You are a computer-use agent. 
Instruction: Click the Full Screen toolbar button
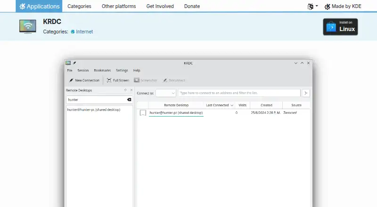pyautogui.click(x=118, y=80)
